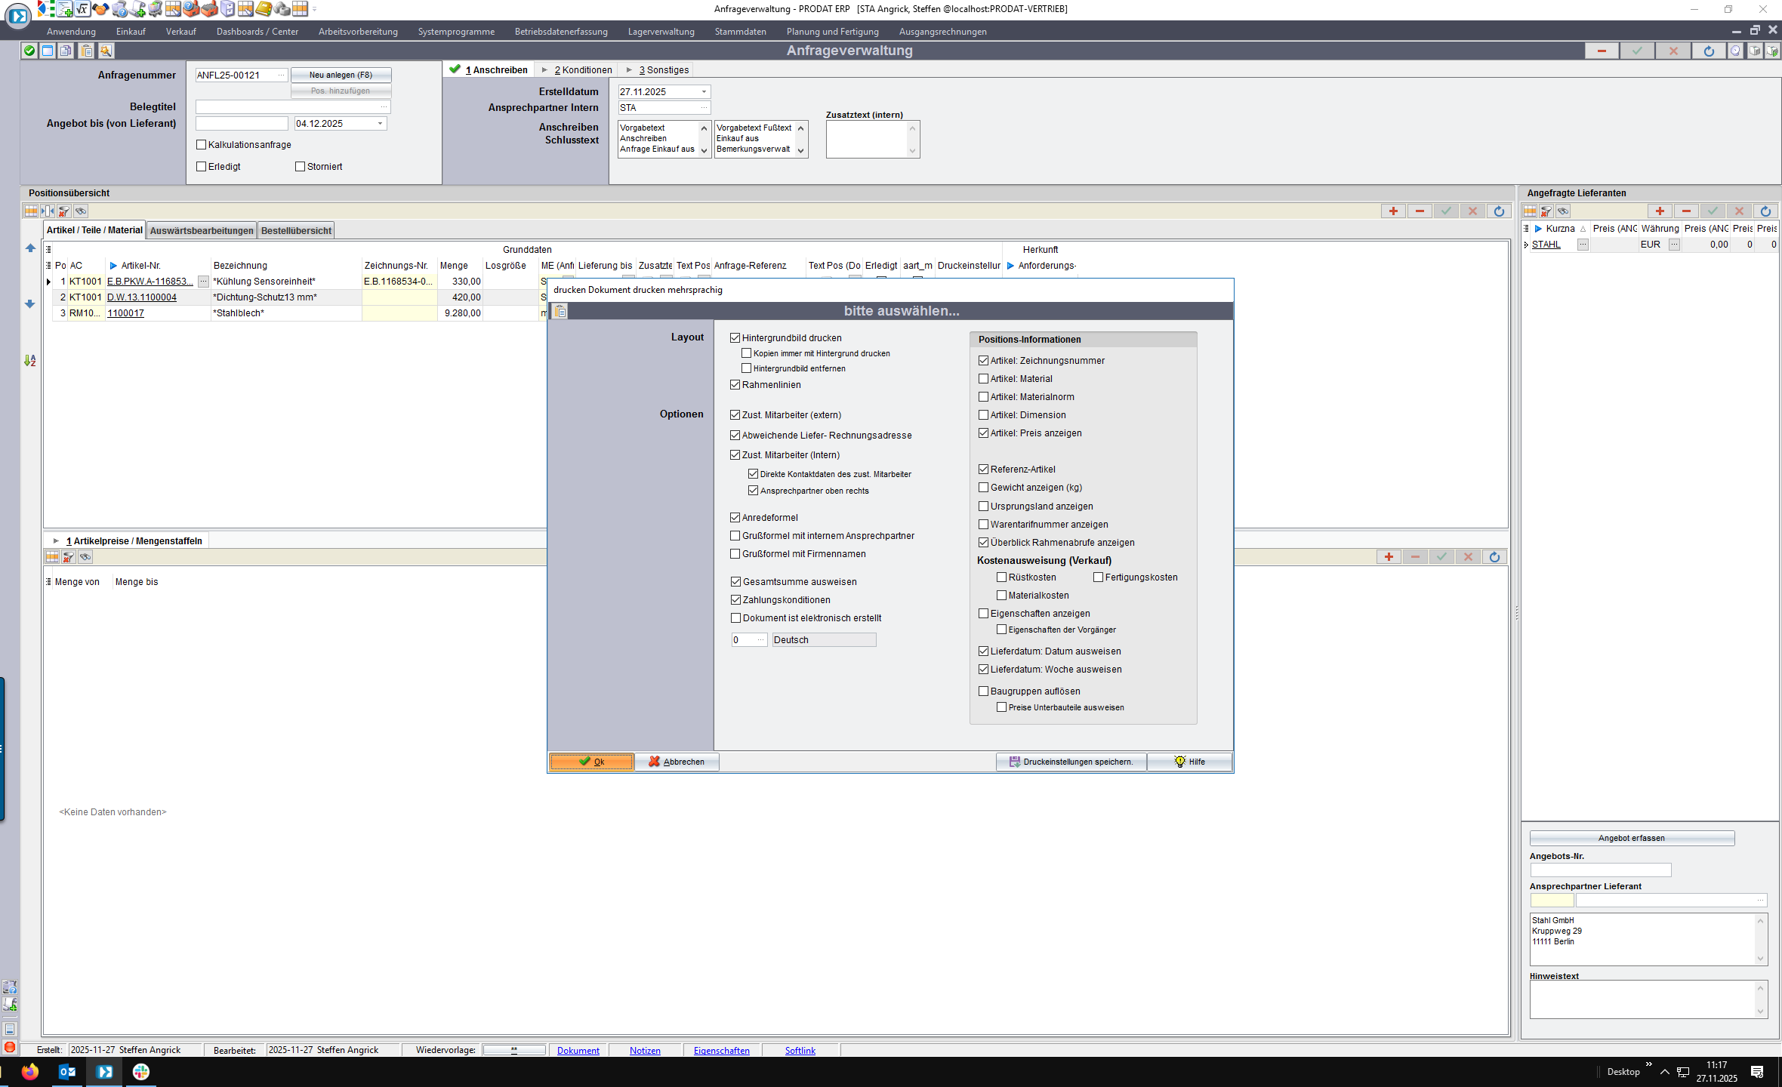
Task: Click the shopping cart icon in toolbar
Action: click(x=155, y=9)
